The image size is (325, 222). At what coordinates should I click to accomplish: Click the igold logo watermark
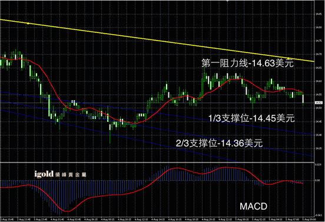[x=60, y=174]
